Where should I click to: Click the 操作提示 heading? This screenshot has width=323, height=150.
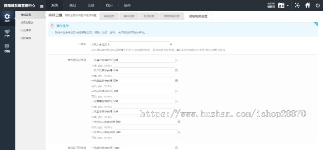(x=62, y=26)
